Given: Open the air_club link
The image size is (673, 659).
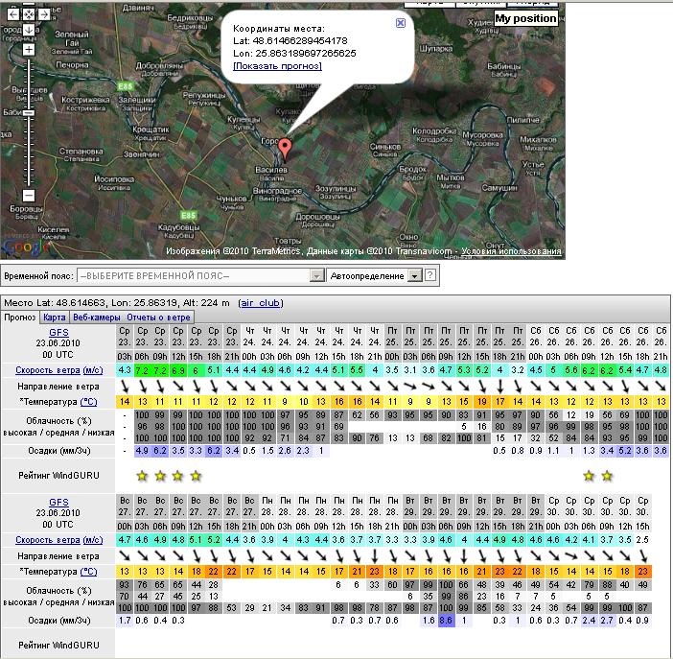Looking at the screenshot, I should pyautogui.click(x=260, y=302).
